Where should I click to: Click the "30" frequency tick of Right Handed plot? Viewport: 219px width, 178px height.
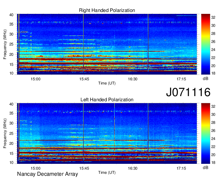[x=11, y=34]
